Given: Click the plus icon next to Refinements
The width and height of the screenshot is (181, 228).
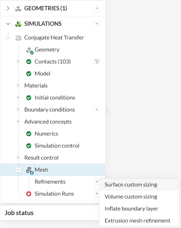Looking at the screenshot, I should click(x=97, y=182).
